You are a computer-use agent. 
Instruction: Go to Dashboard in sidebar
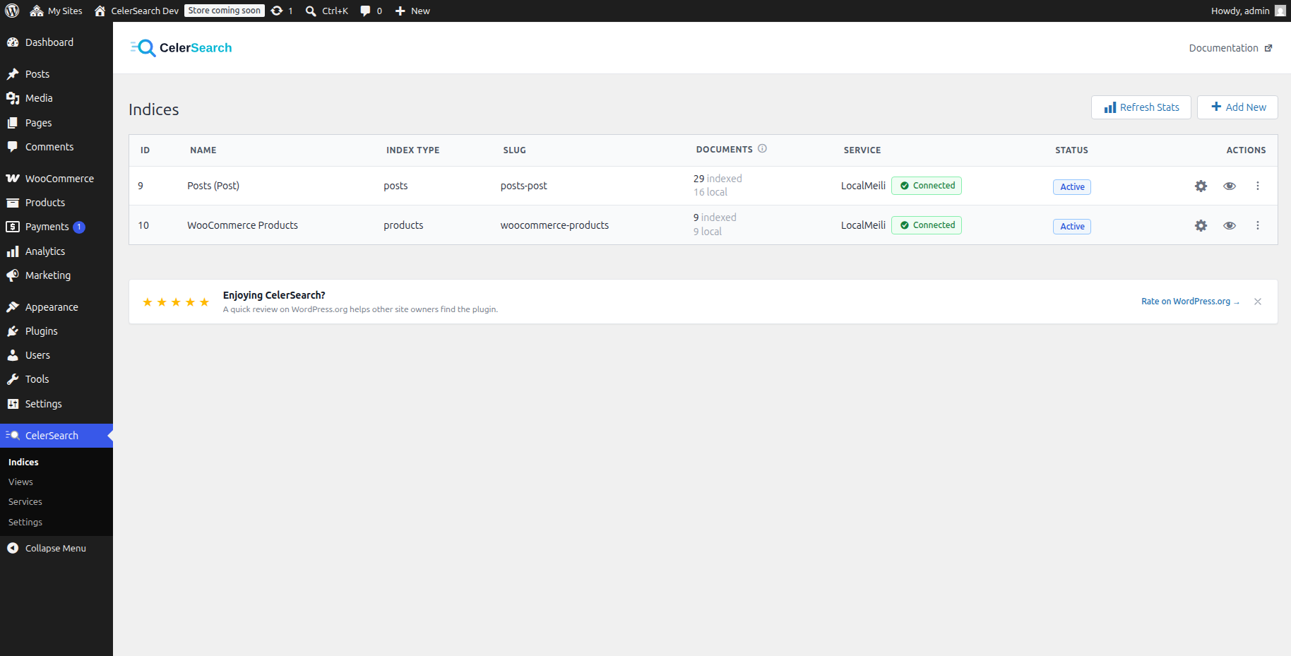click(x=56, y=42)
